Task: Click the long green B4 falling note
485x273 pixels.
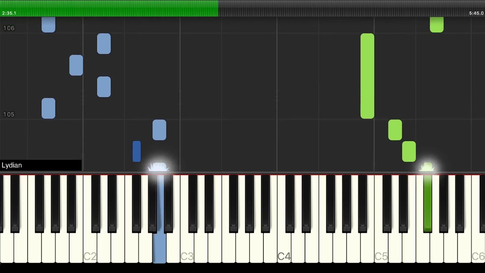Action: [367, 76]
